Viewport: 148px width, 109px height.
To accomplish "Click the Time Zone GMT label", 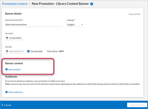I will [x=55, y=51].
